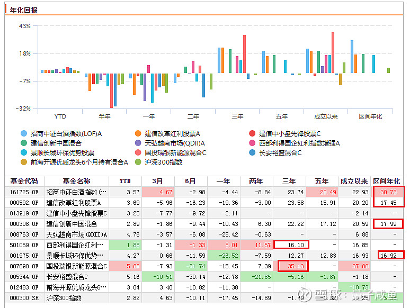
Task: Sort by the 两年 column header
Action: pos(256,182)
